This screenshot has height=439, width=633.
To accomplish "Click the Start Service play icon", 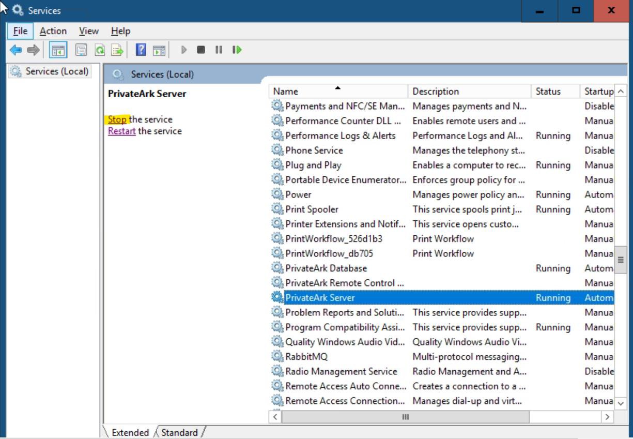I will (184, 50).
